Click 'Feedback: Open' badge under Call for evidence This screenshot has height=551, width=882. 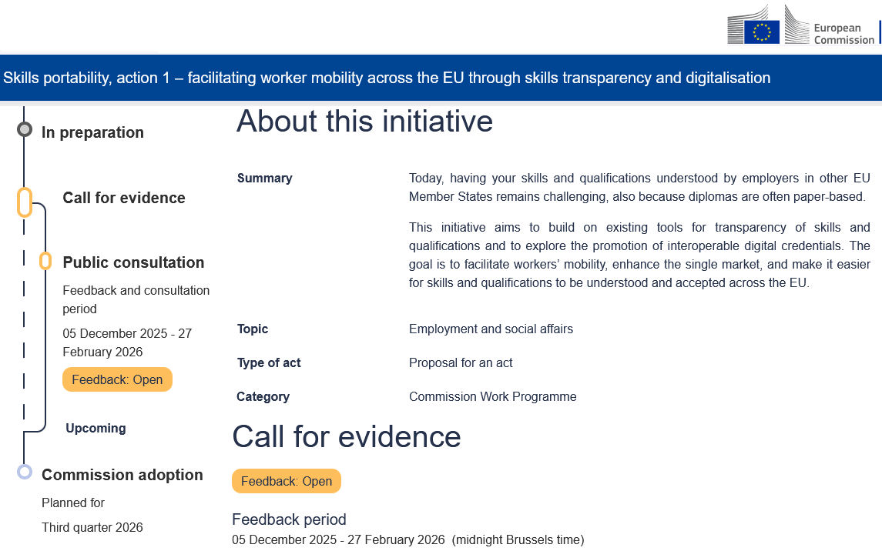pos(287,481)
